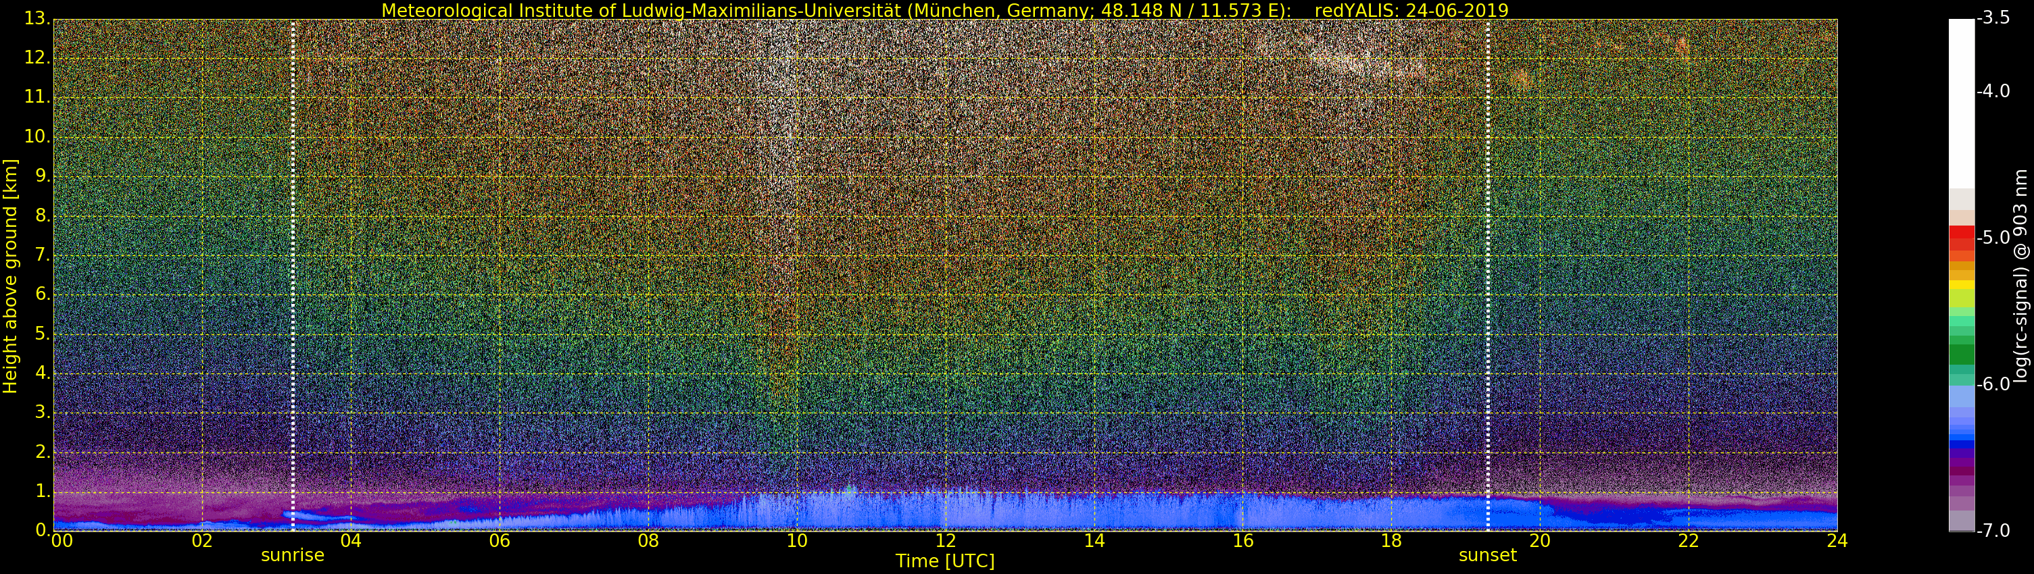Image resolution: width=2034 pixels, height=574 pixels.
Task: Click the '24' time axis tick label
Action: (x=1837, y=541)
